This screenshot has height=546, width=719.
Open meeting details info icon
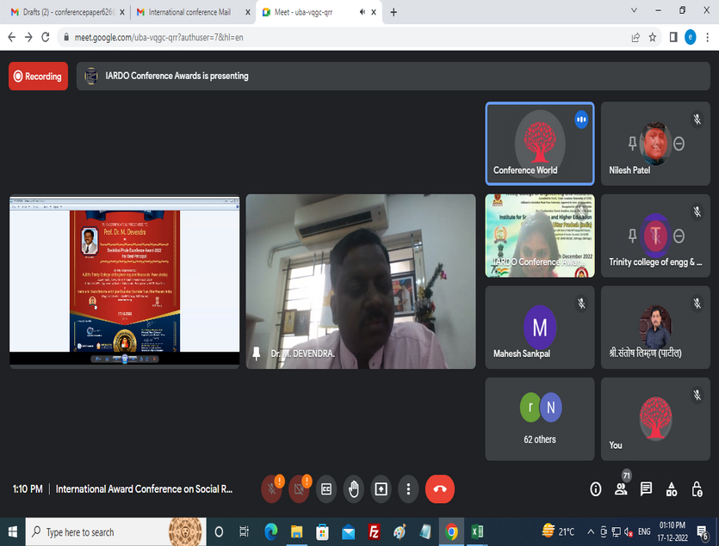(x=595, y=489)
